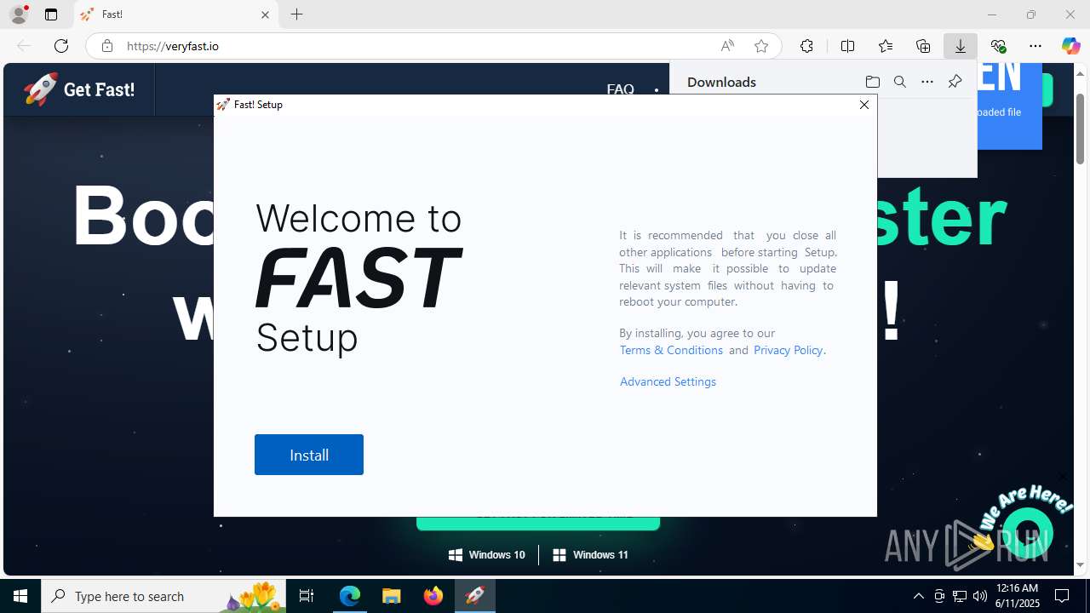Click the Fast! Setup rocket title icon
The height and width of the screenshot is (613, 1090).
coord(223,105)
